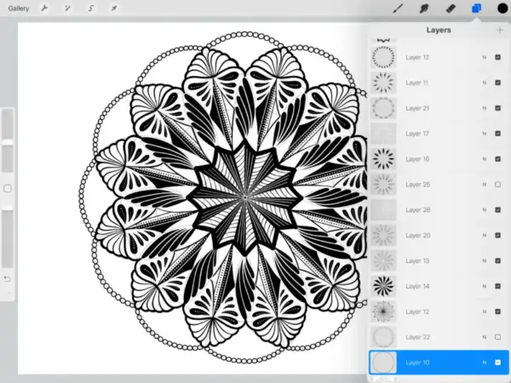Select the "Layer 17" name
Image resolution: width=511 pixels, height=383 pixels.
(x=417, y=134)
